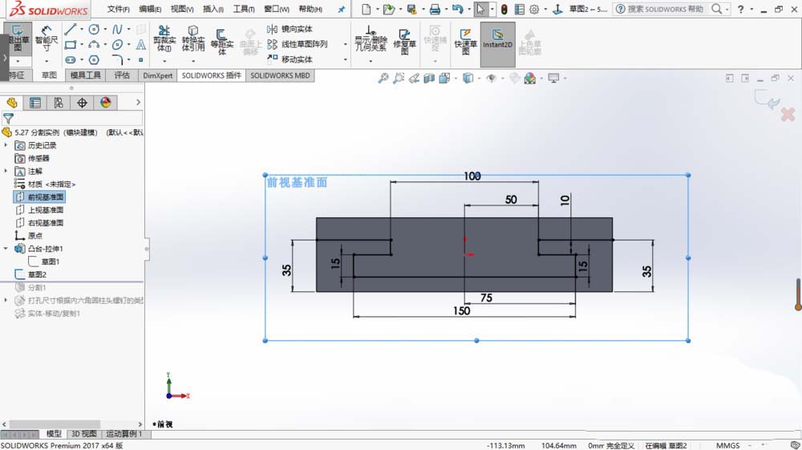Image resolution: width=802 pixels, height=450 pixels.
Task: Select the Sketch Fillet tool
Action: [x=118, y=60]
